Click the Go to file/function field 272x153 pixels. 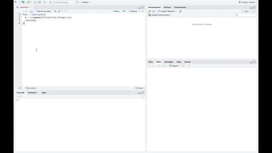click(61, 2)
